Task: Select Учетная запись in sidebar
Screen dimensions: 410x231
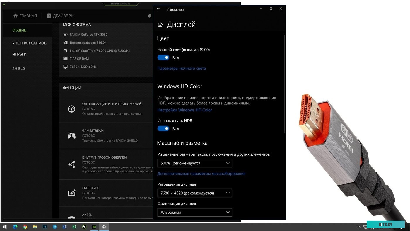Action: pyautogui.click(x=29, y=43)
